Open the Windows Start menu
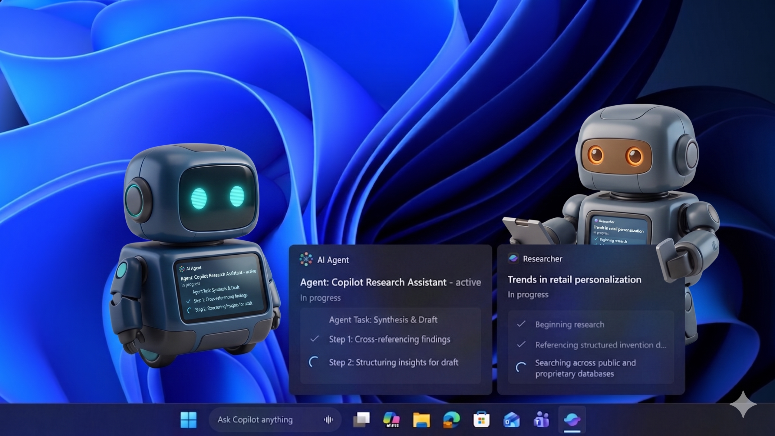The image size is (775, 436). (x=188, y=420)
